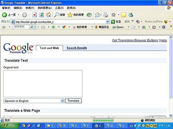The width and height of the screenshot is (173, 129).
Task: Open the Mail envelope icon
Action: point(97,15)
